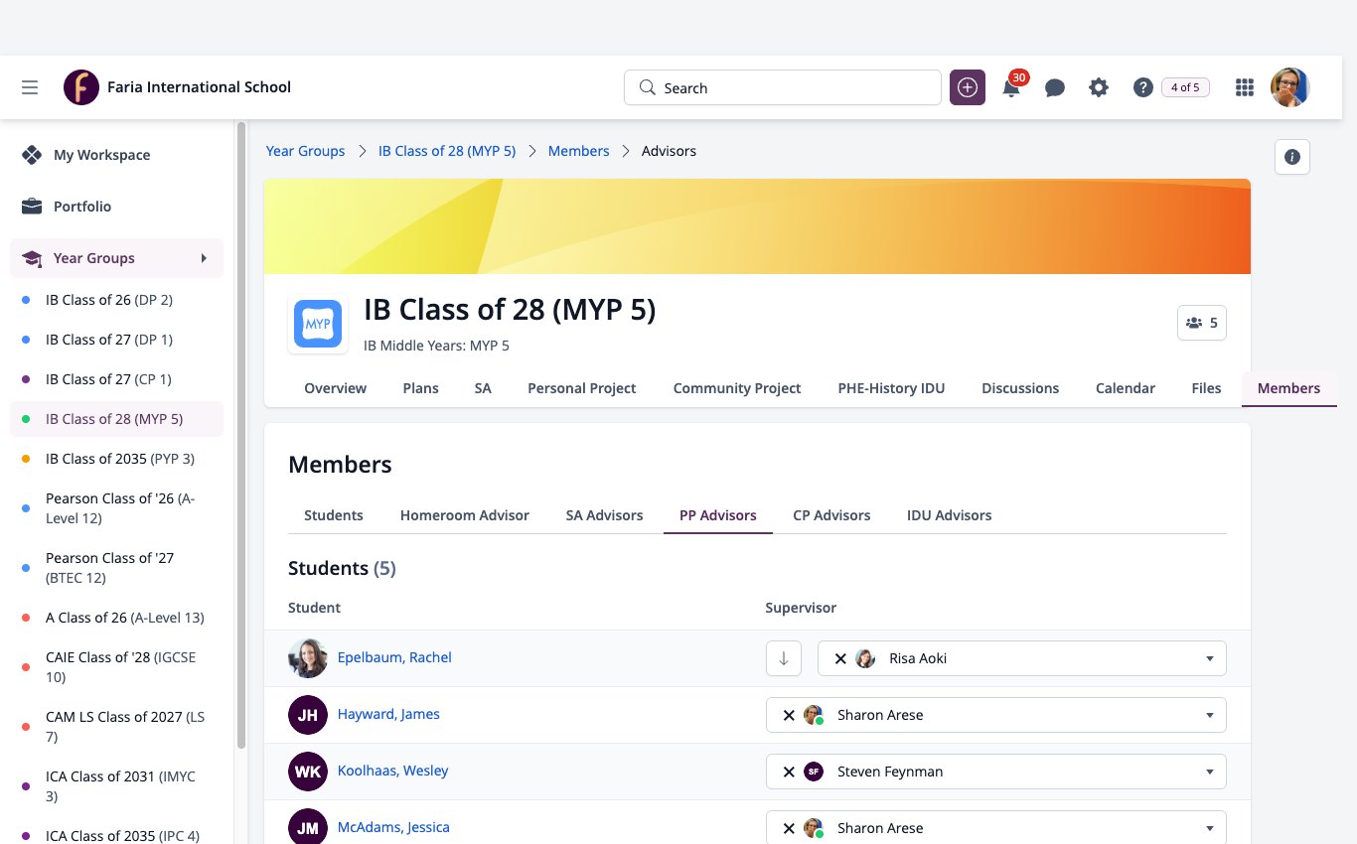The width and height of the screenshot is (1357, 844).
Task: Go to Year Groups breadcrumb link
Action: pyautogui.click(x=305, y=151)
